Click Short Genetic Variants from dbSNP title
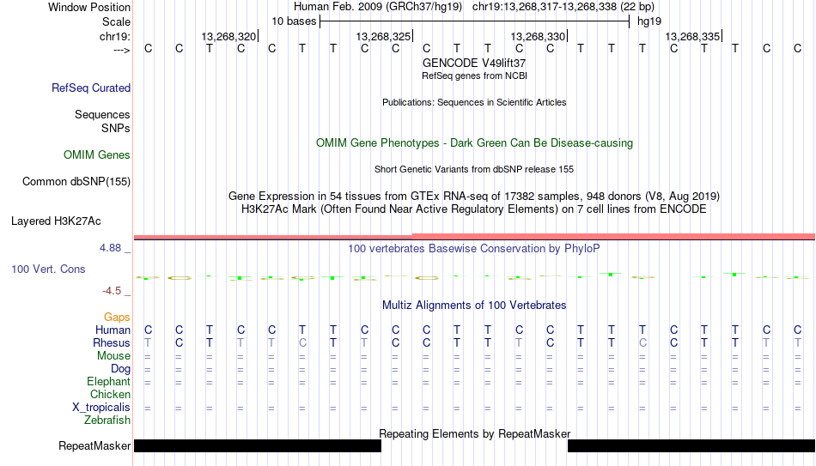816x466 pixels. [x=474, y=170]
